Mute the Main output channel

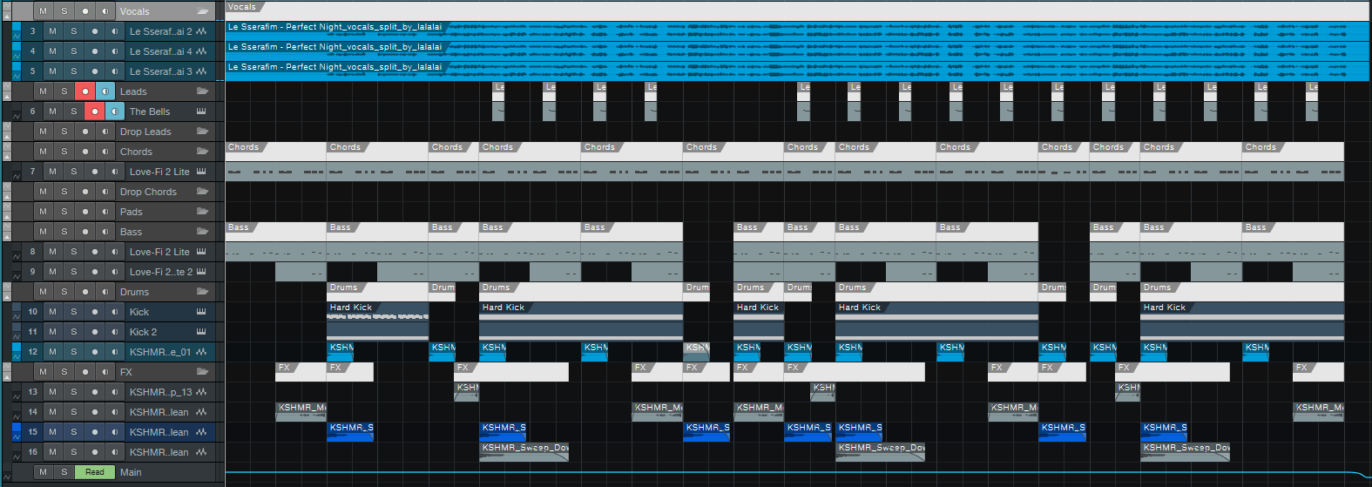click(43, 472)
